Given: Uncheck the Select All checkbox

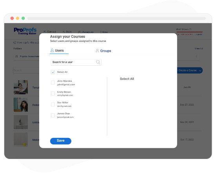Looking at the screenshot, I should (53, 72).
